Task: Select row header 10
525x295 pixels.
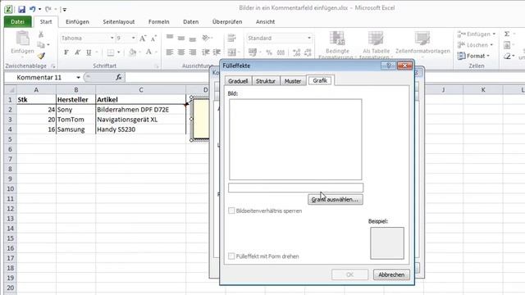Action: pyautogui.click(x=10, y=188)
